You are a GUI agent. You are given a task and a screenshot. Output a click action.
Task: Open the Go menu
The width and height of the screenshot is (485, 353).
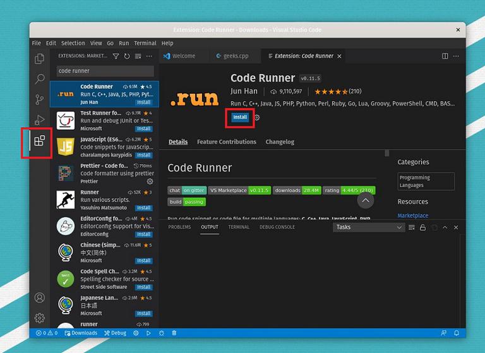(x=110, y=43)
